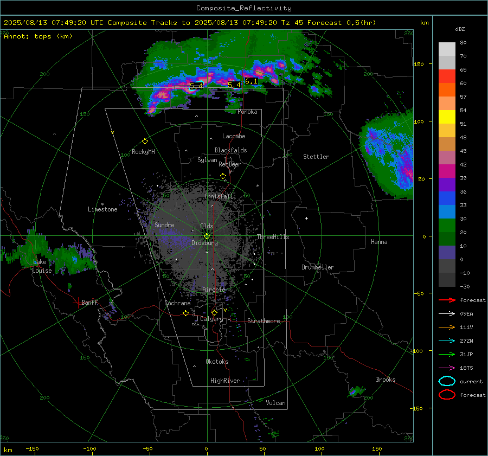
Task: Click the Lacombe city label
Action: tap(234, 136)
